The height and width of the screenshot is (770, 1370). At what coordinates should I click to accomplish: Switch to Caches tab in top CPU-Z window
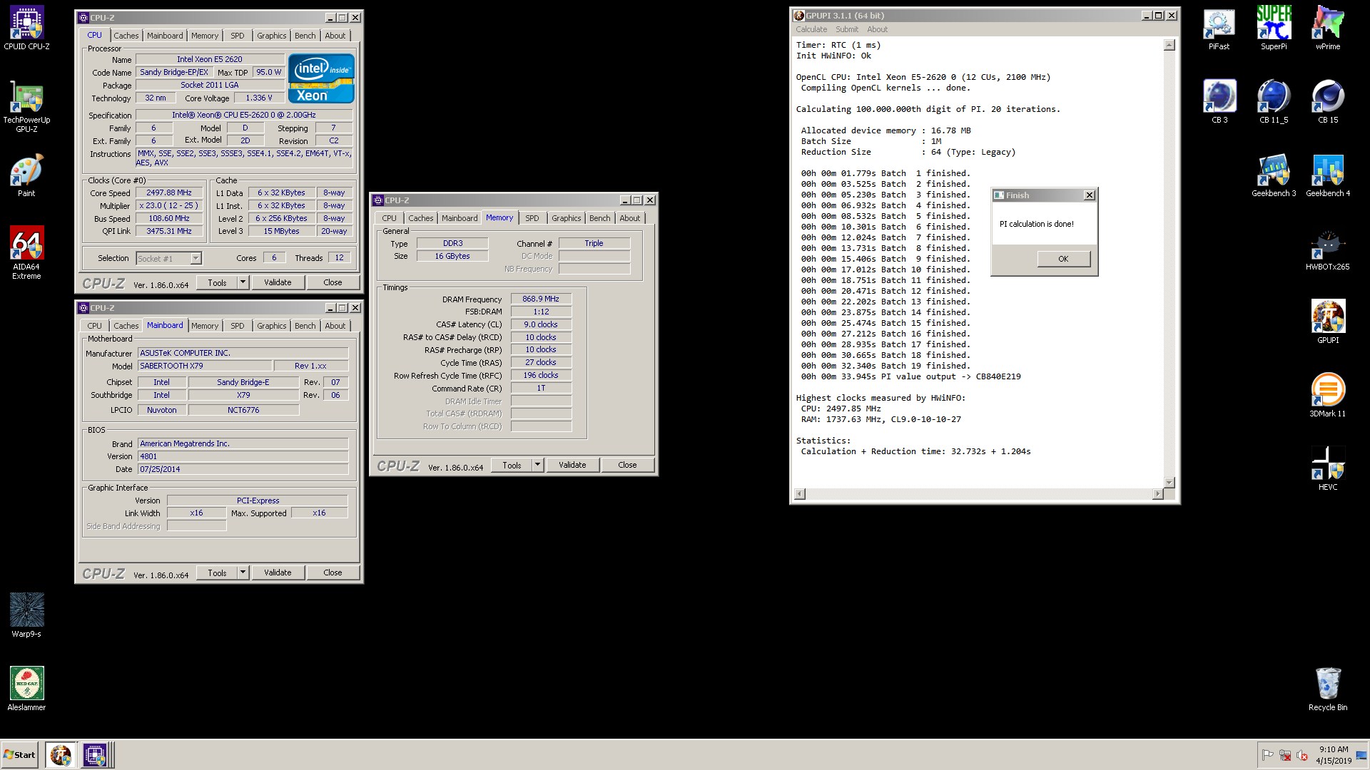(126, 36)
